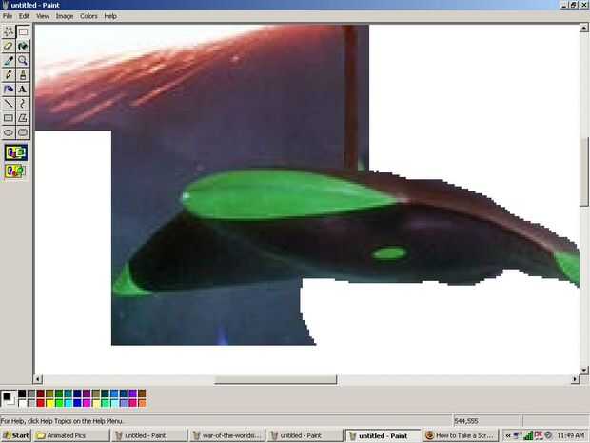The width and height of the screenshot is (590, 443).
Task: Pick the Fill With Color bucket tool
Action: pyautogui.click(x=23, y=46)
